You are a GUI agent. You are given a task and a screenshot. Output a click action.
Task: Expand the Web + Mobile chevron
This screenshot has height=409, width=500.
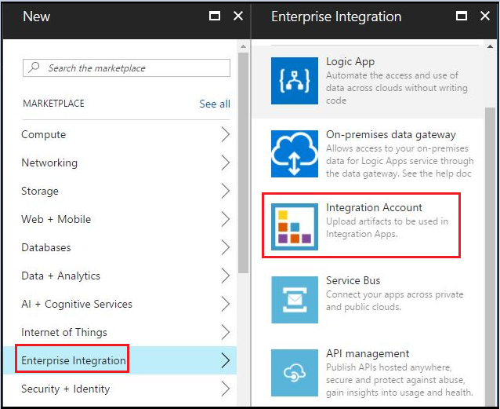pos(226,219)
